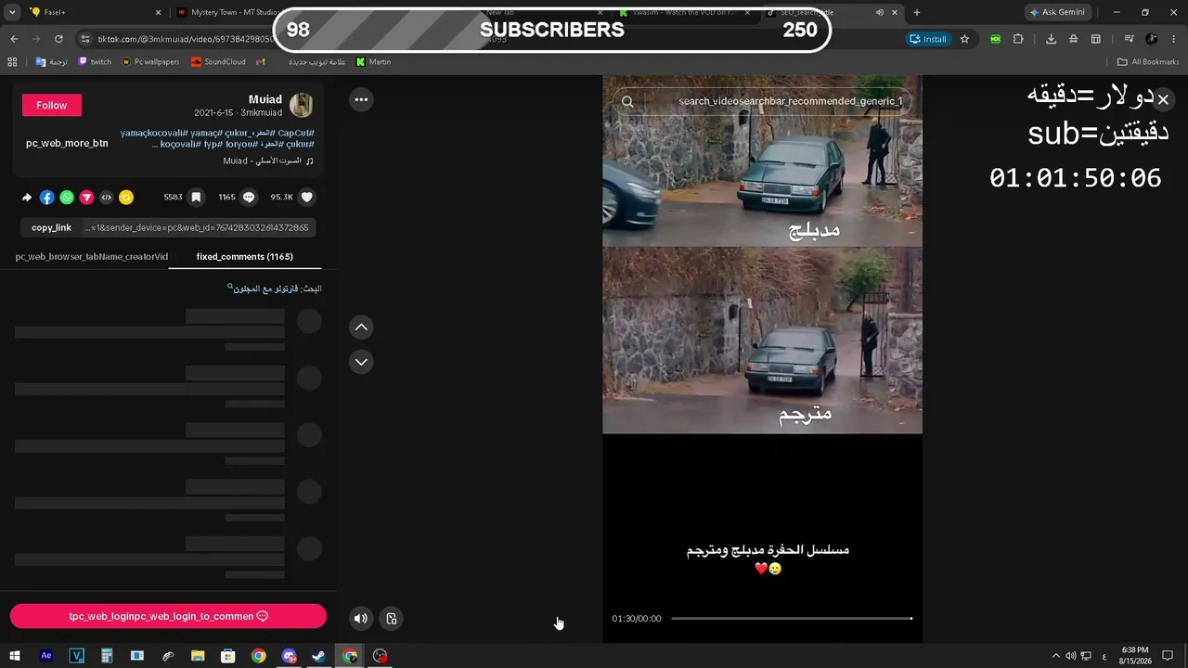The height and width of the screenshot is (668, 1188).
Task: Go to the previous video arrow
Action: [361, 327]
